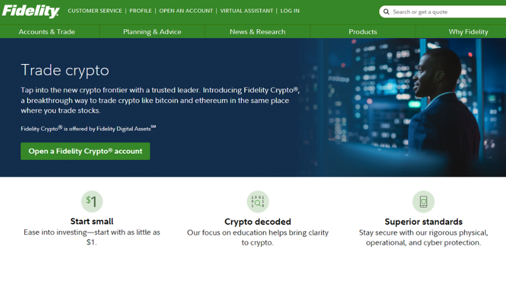This screenshot has height=285, width=506.
Task: Click text 'Stay secure with our rigorous physical'
Action: click(423, 232)
